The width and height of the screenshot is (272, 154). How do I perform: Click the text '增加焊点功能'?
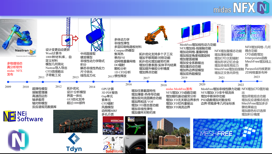coord(148,72)
